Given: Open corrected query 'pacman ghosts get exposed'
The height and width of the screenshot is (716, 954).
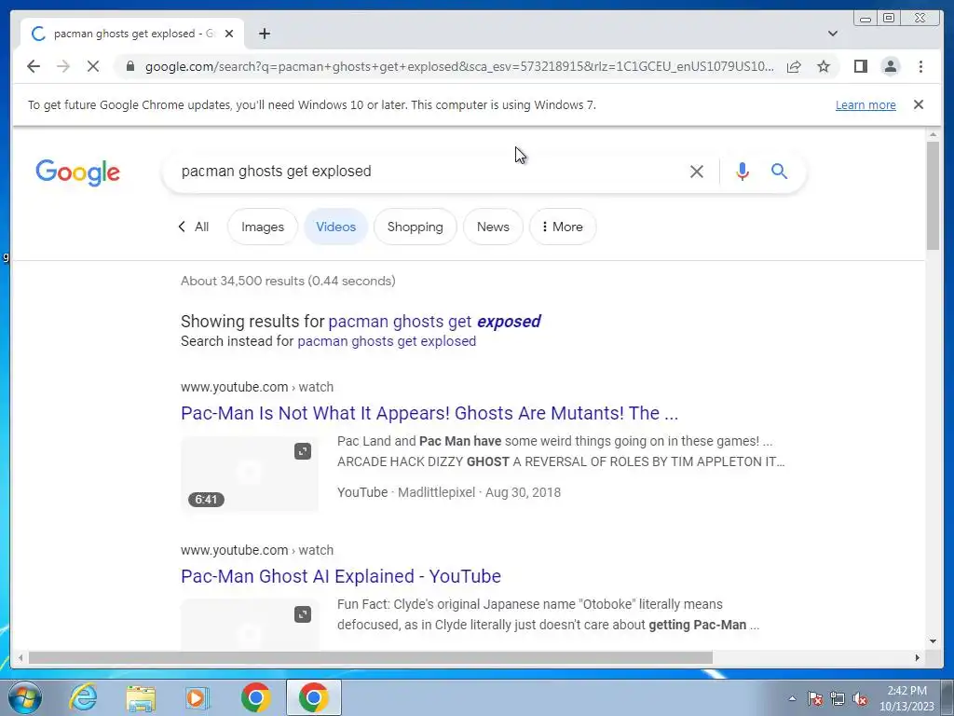Looking at the screenshot, I should [x=434, y=322].
